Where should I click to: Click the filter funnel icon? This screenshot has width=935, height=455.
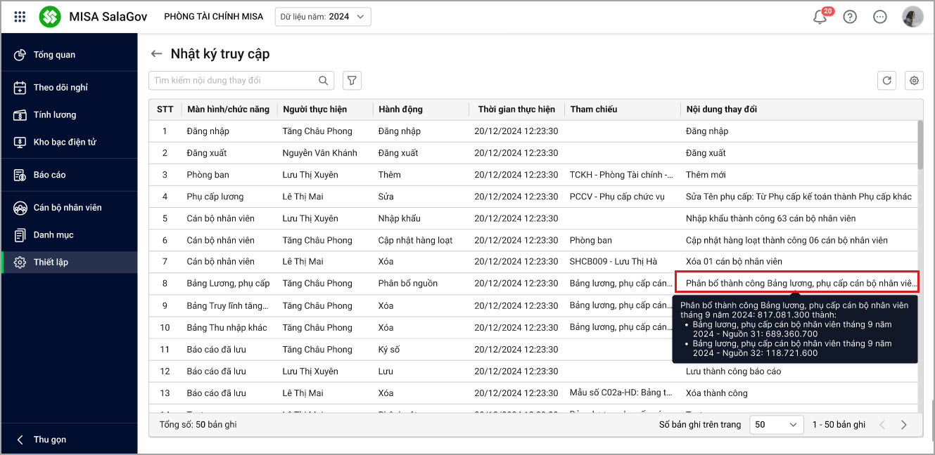pyautogui.click(x=352, y=81)
